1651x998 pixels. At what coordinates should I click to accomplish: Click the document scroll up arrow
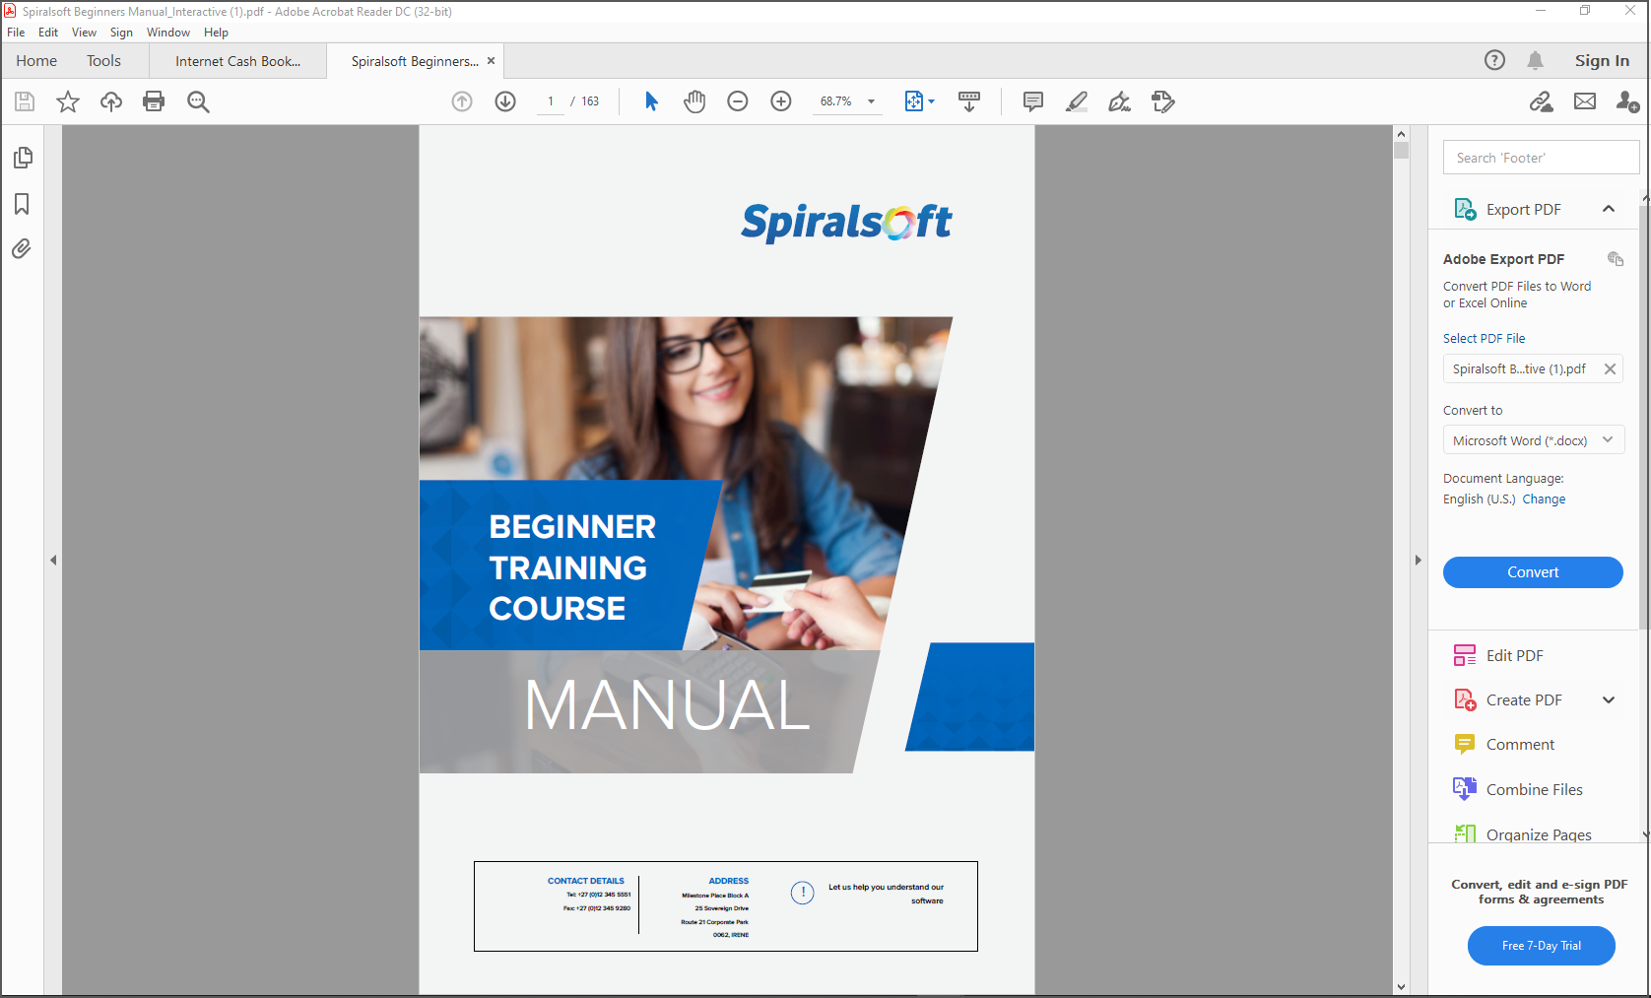click(1401, 134)
